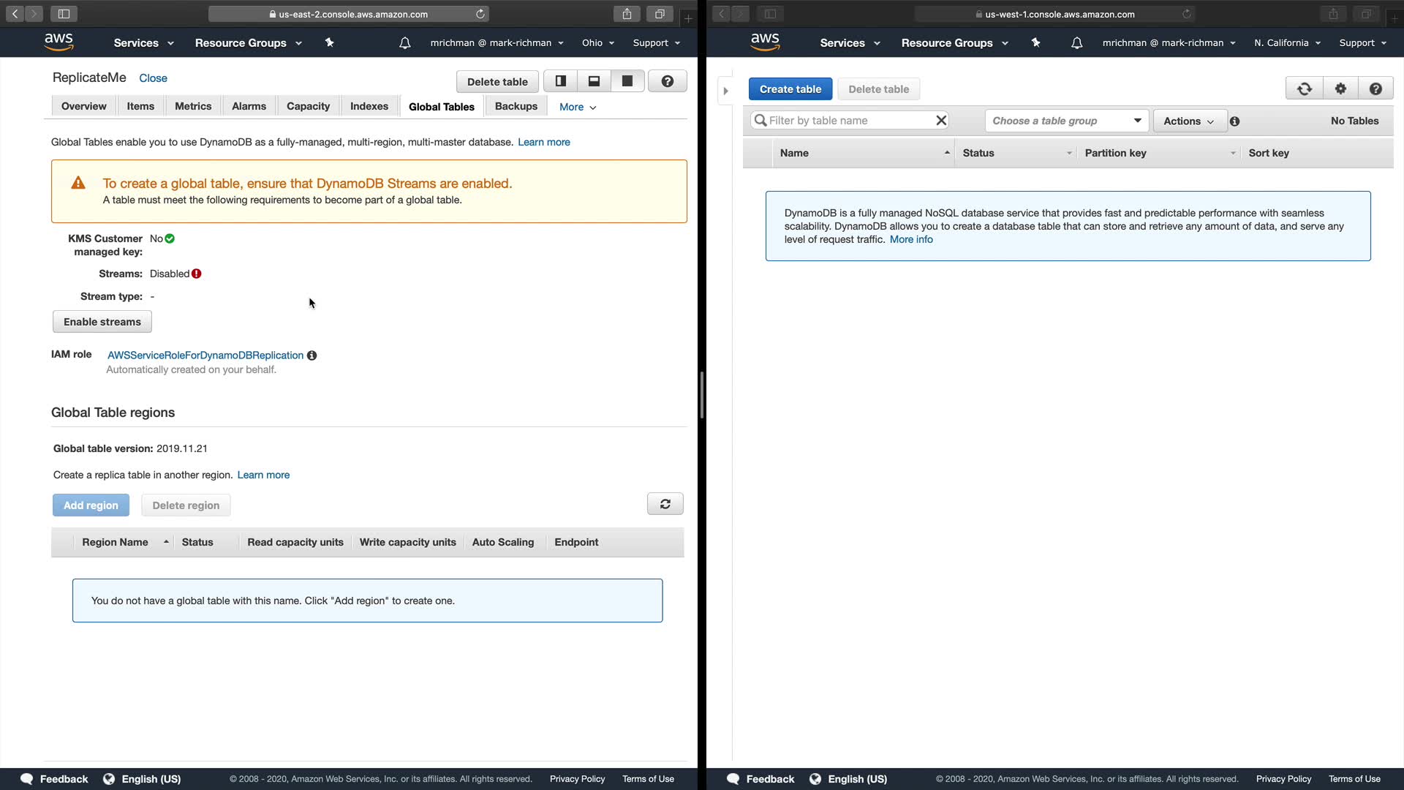This screenshot has height=790, width=1404.
Task: Switch to the Backups tab
Action: [x=516, y=106]
